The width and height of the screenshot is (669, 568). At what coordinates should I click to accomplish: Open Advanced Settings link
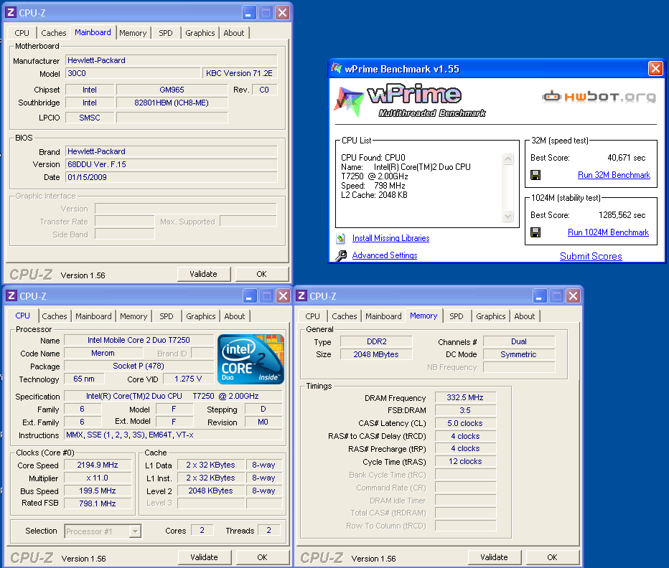[x=385, y=255]
